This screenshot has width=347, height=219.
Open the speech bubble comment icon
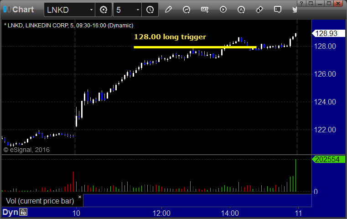278,10
